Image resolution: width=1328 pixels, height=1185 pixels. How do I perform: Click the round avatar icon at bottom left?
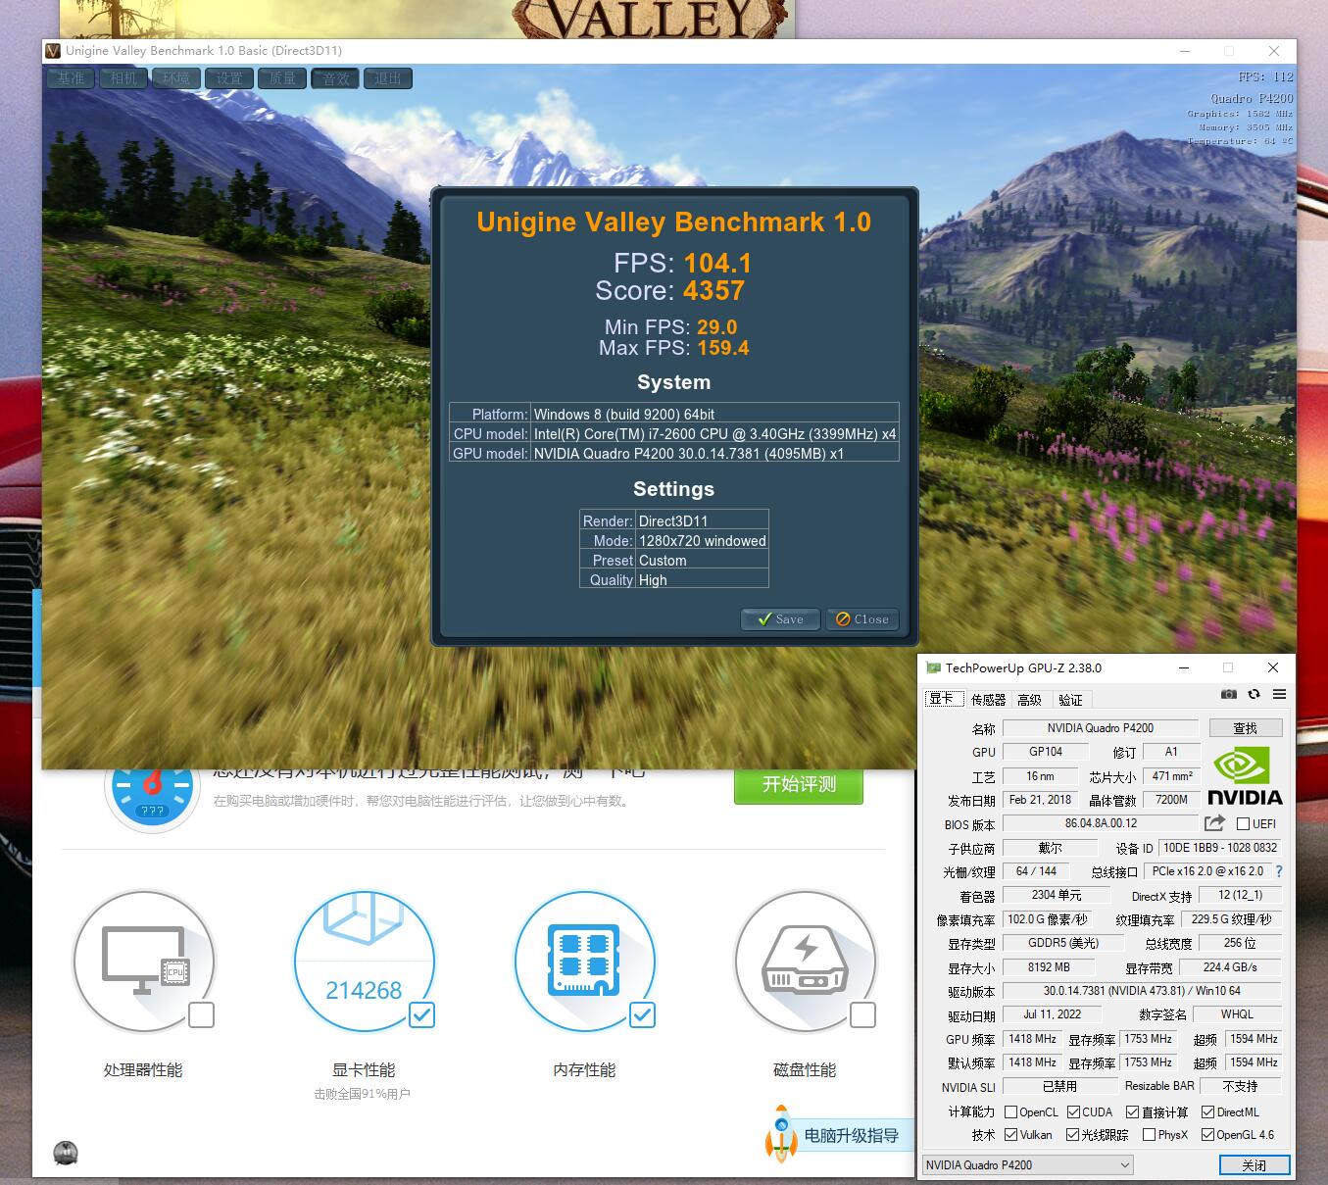tap(66, 1153)
